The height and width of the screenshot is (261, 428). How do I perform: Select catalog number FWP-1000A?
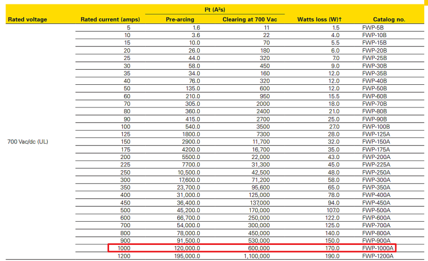[378, 248]
